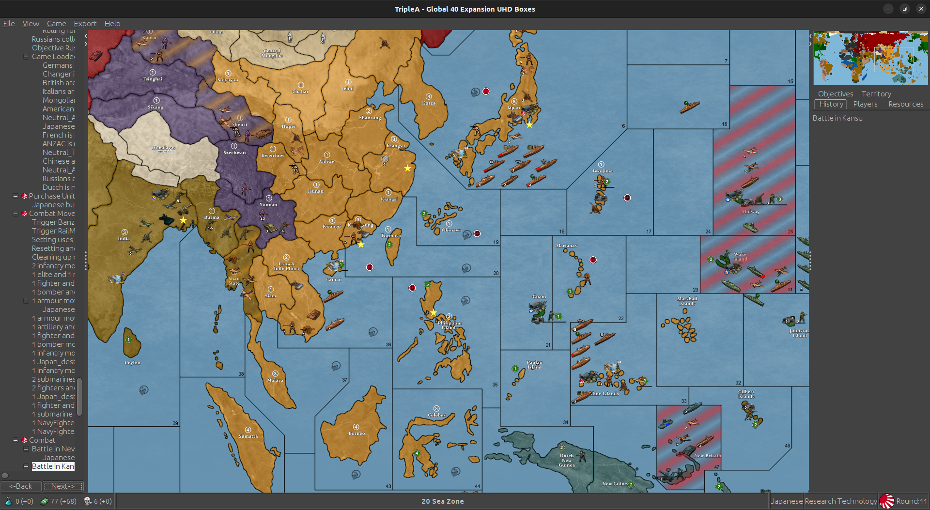930x510 pixels.
Task: Switch to the Territory tab
Action: [x=876, y=94]
